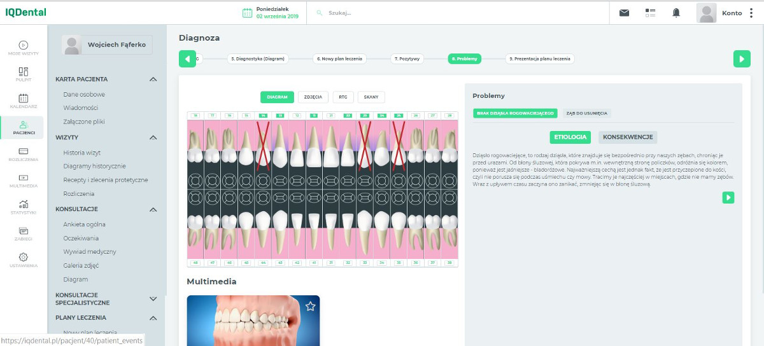Image resolution: width=764 pixels, height=346 pixels.
Task: Go to step 9. Prezentacja planu leczenia
Action: (540, 59)
